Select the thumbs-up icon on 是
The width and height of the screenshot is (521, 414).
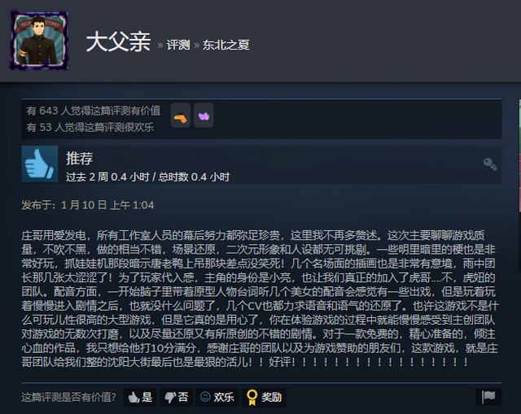(x=134, y=397)
